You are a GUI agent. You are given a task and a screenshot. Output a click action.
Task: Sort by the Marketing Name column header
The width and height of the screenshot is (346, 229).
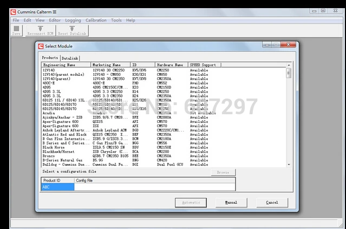(110, 65)
